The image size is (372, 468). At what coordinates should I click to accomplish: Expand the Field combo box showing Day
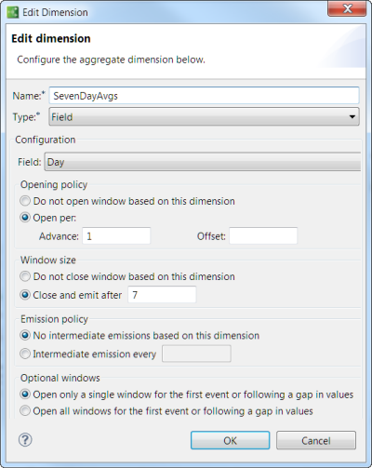click(203, 162)
